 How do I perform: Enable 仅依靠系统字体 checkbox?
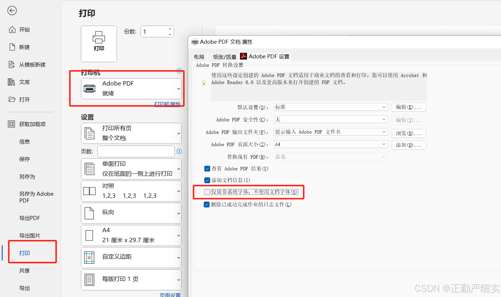207,192
